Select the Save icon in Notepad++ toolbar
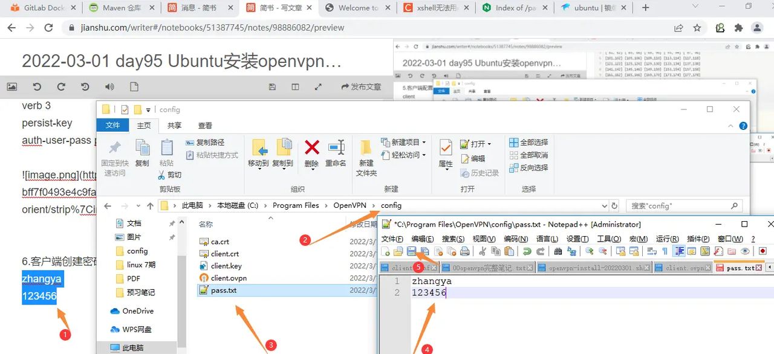 412,251
